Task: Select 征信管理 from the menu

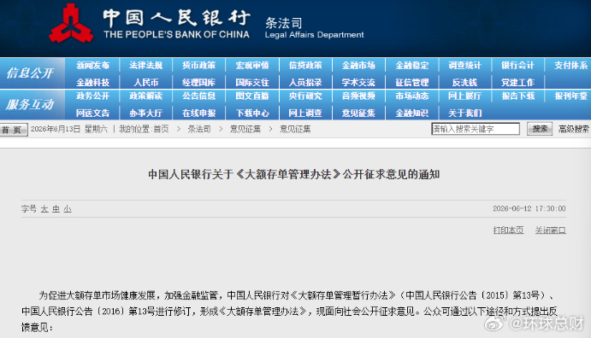Action: (412, 82)
